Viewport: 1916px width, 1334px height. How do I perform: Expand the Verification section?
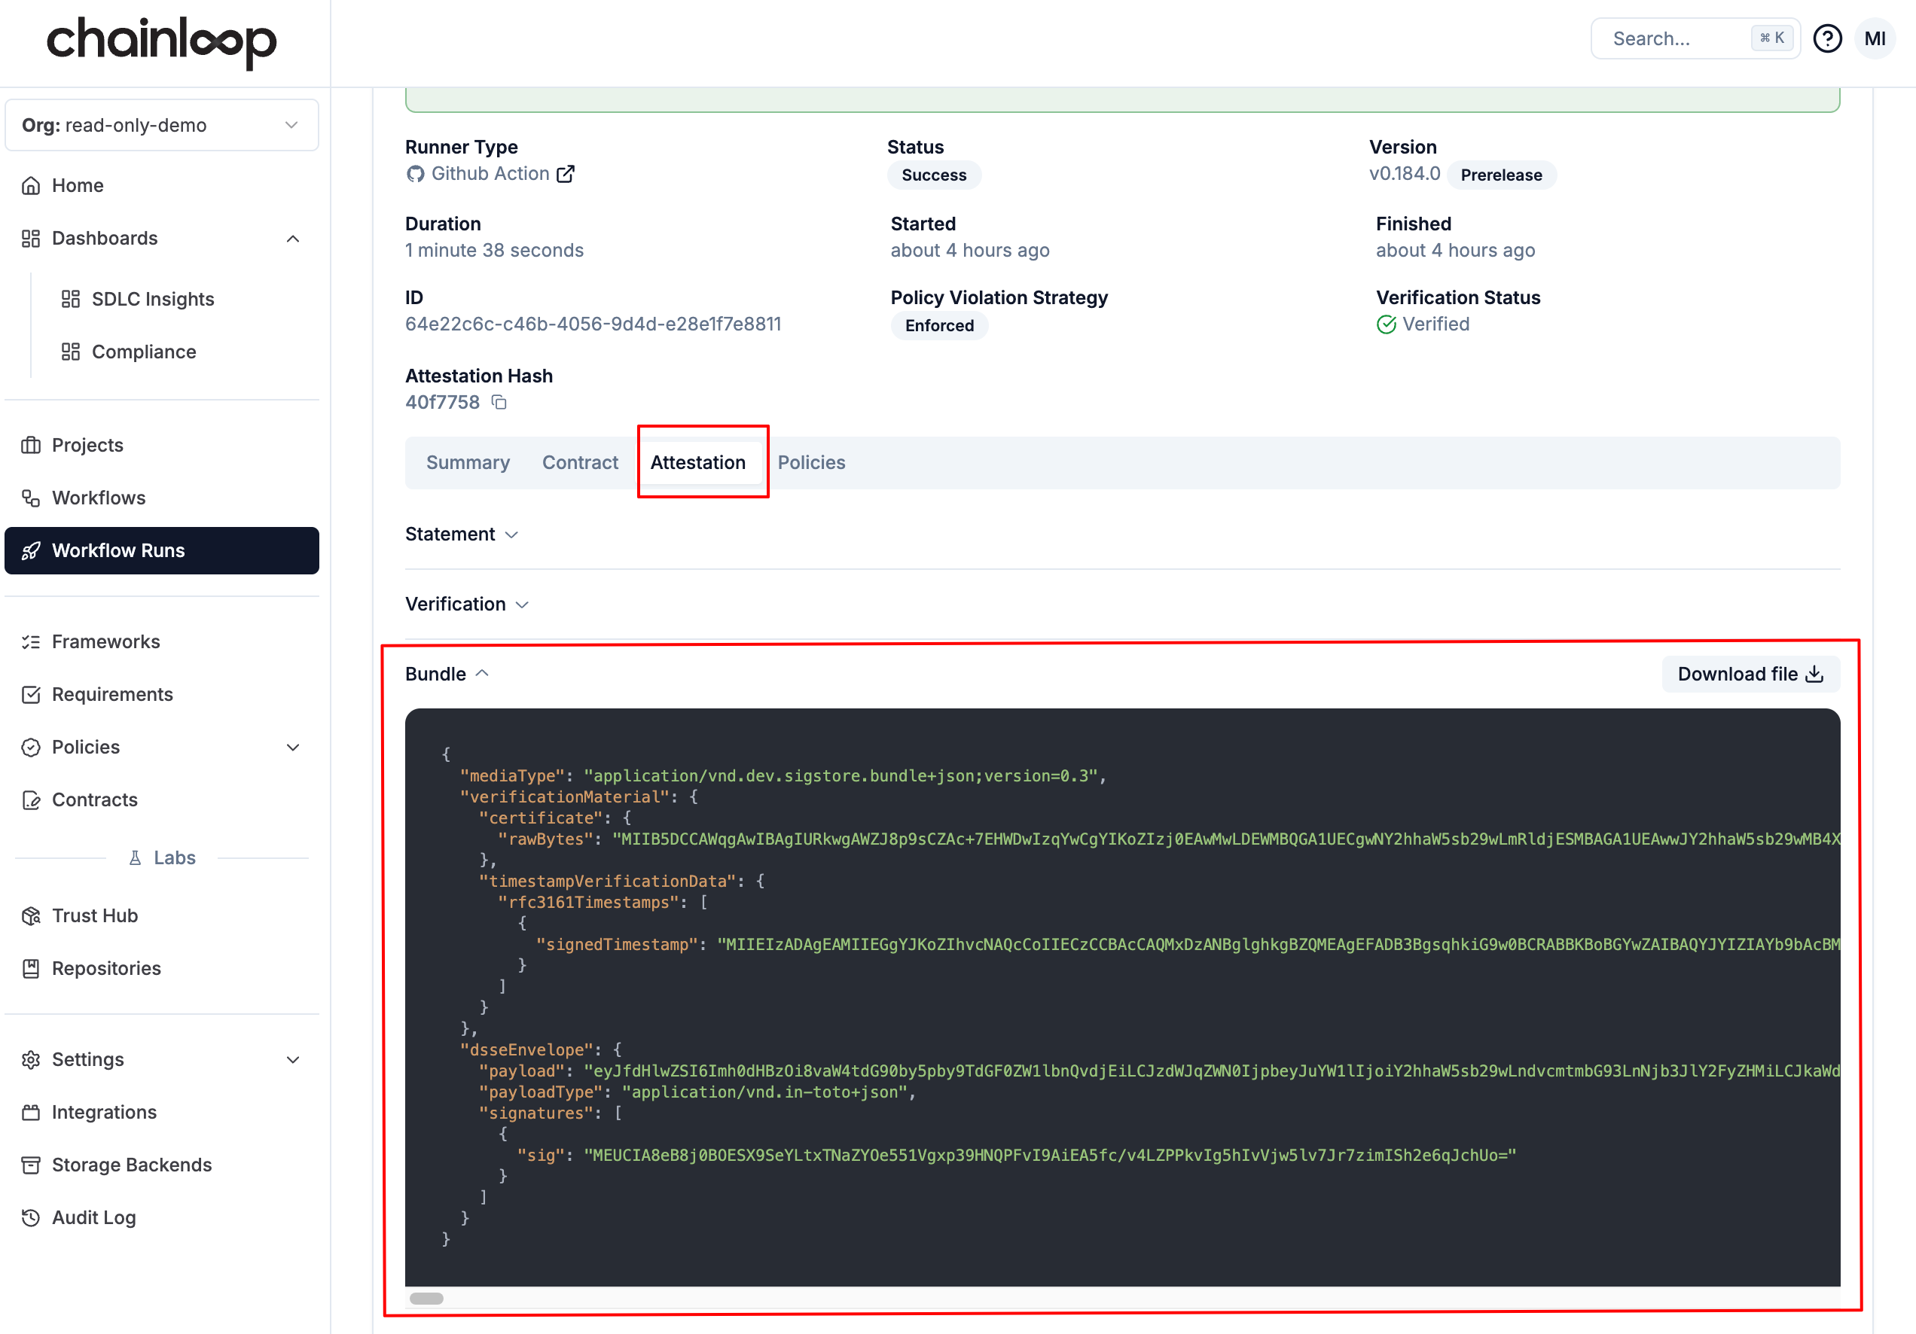coord(466,604)
